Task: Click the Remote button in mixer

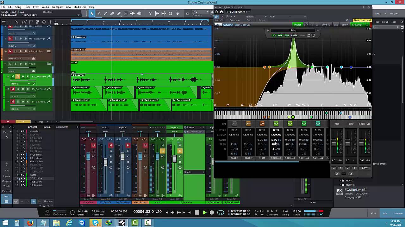Action: [x=48, y=201]
